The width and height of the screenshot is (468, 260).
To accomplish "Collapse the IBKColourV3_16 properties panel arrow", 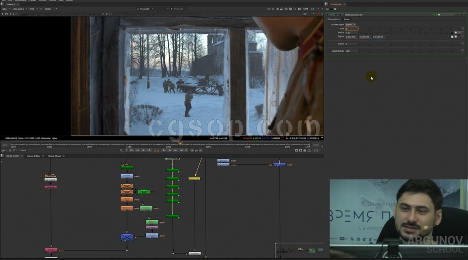I will (328, 15).
